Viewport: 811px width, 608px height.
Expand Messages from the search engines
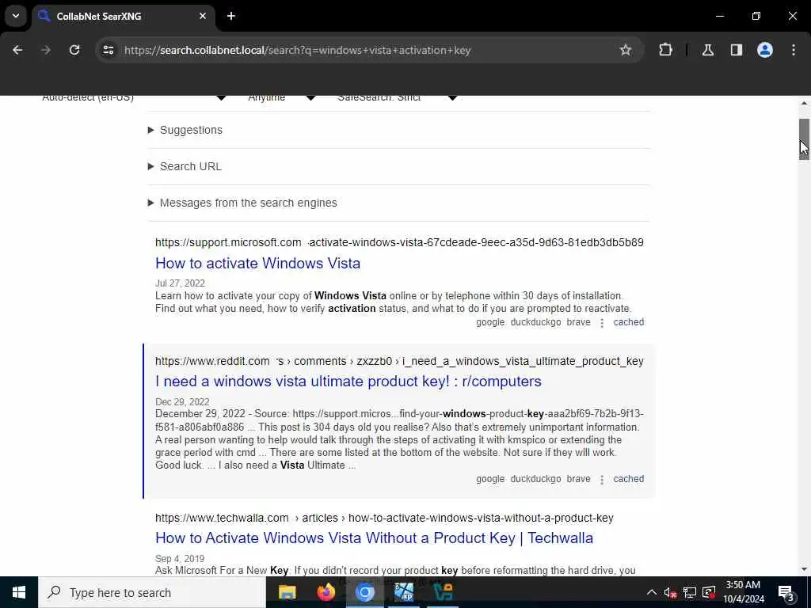pos(242,203)
